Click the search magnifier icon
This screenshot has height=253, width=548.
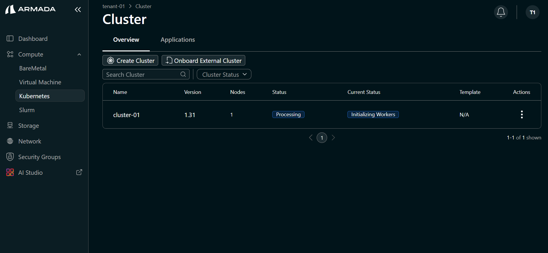(183, 74)
